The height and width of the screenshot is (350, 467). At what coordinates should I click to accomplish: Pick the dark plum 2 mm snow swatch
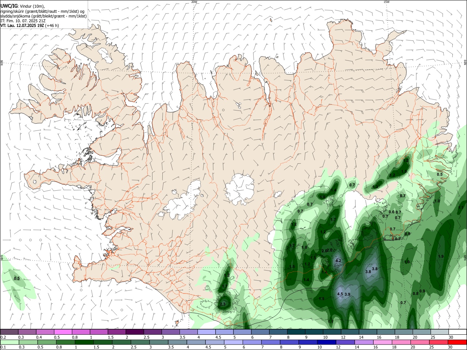coord(135,332)
